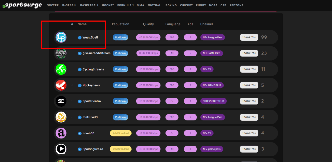332x162 pixels.
Task: Click the Language column header
Action: (173, 24)
